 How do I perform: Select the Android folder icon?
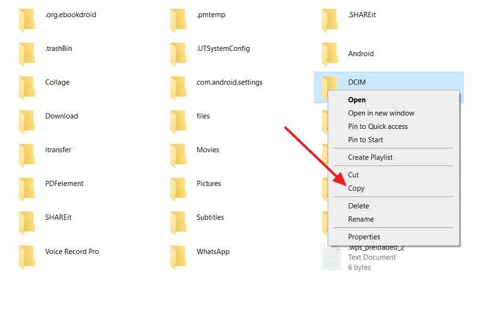tap(329, 54)
